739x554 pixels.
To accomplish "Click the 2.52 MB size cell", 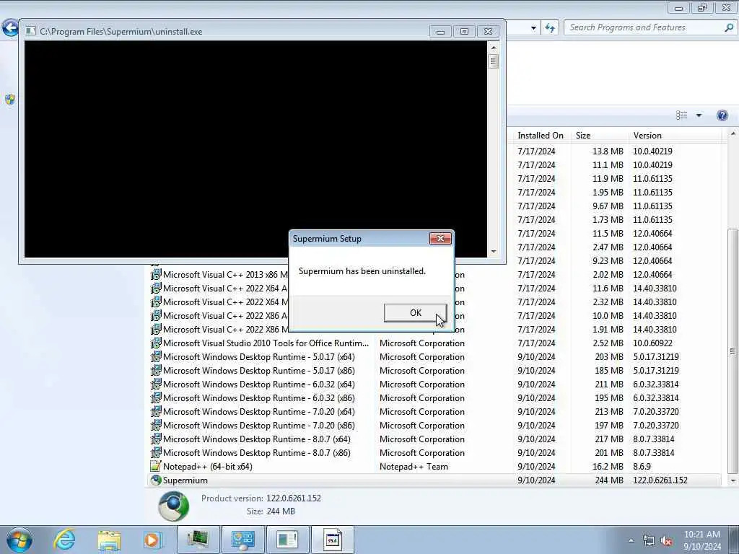I will coord(608,344).
